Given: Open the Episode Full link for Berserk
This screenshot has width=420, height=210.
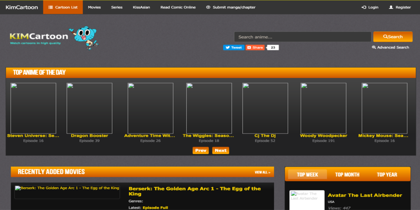Looking at the screenshot, I should click(155, 208).
